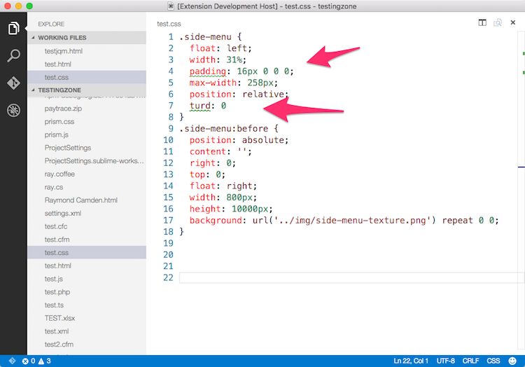Change CRLF line ending setting
Image resolution: width=525 pixels, height=367 pixels.
[470, 361]
